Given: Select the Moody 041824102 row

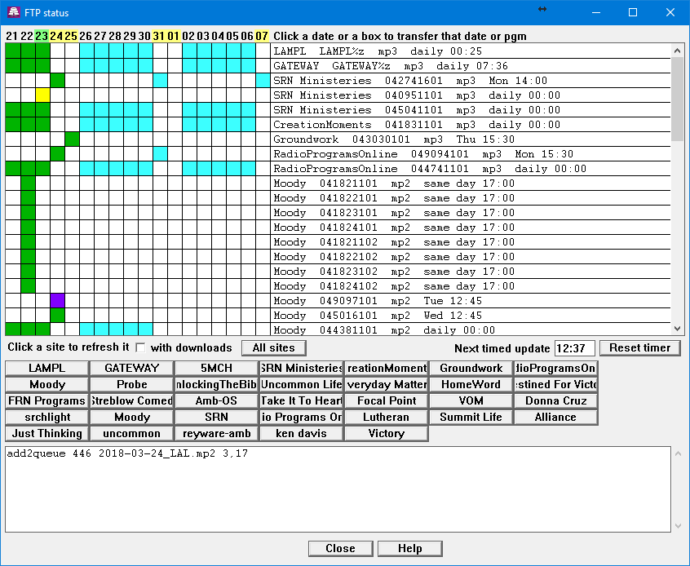Looking at the screenshot, I should coord(471,286).
